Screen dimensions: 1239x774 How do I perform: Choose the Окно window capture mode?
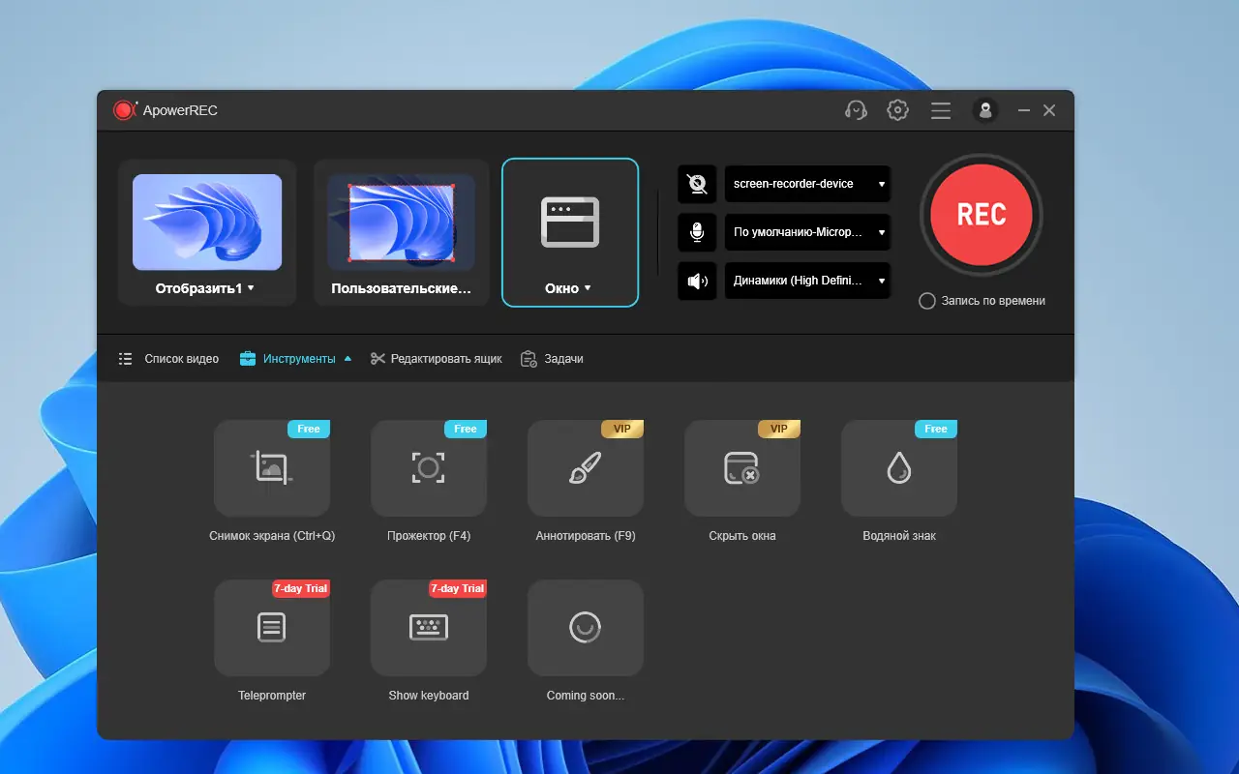tap(570, 232)
